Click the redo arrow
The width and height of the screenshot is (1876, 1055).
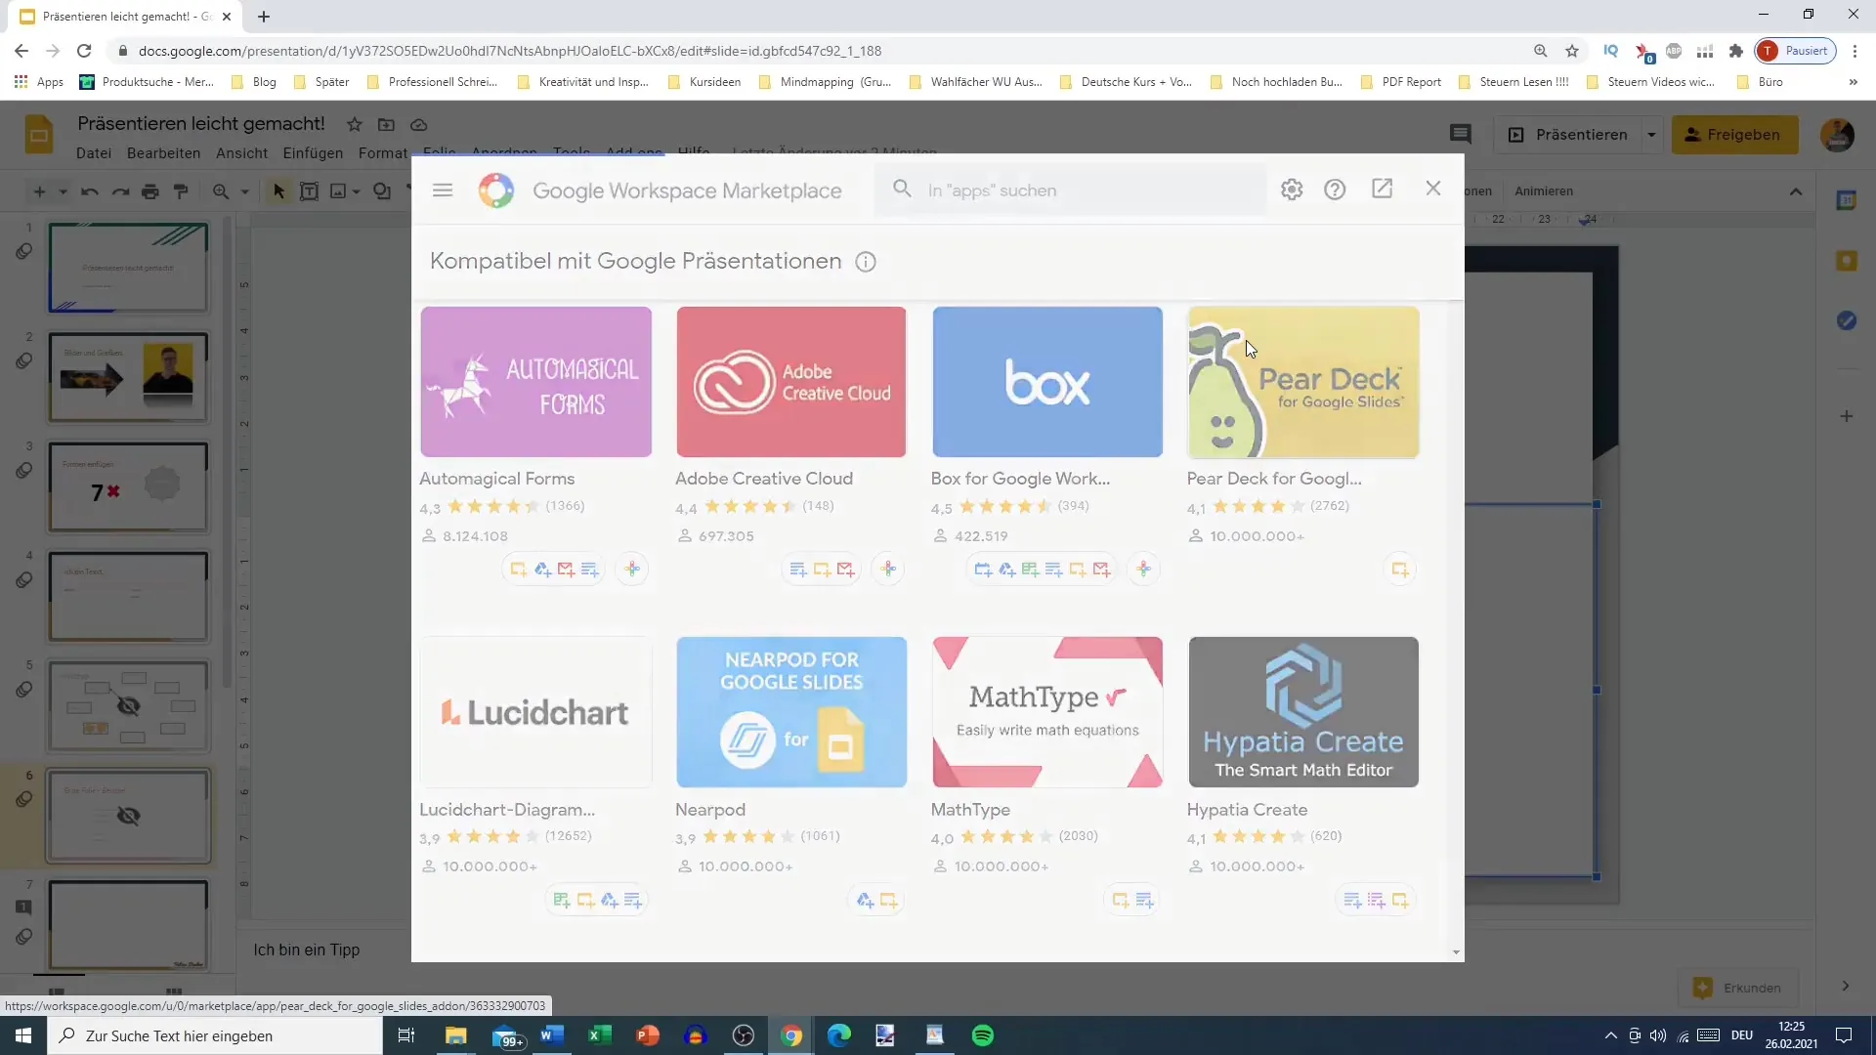(120, 191)
